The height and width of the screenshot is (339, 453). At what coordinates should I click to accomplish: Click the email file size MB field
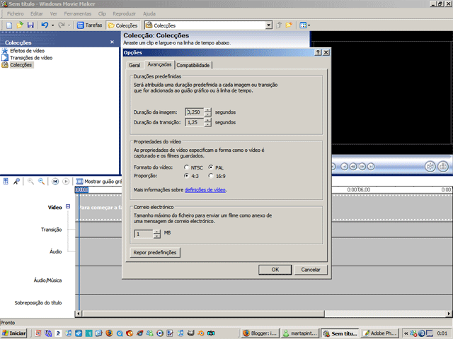point(143,234)
